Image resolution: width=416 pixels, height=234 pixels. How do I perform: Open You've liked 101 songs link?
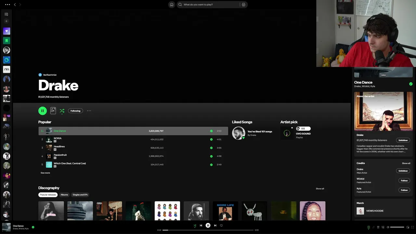[260, 132]
